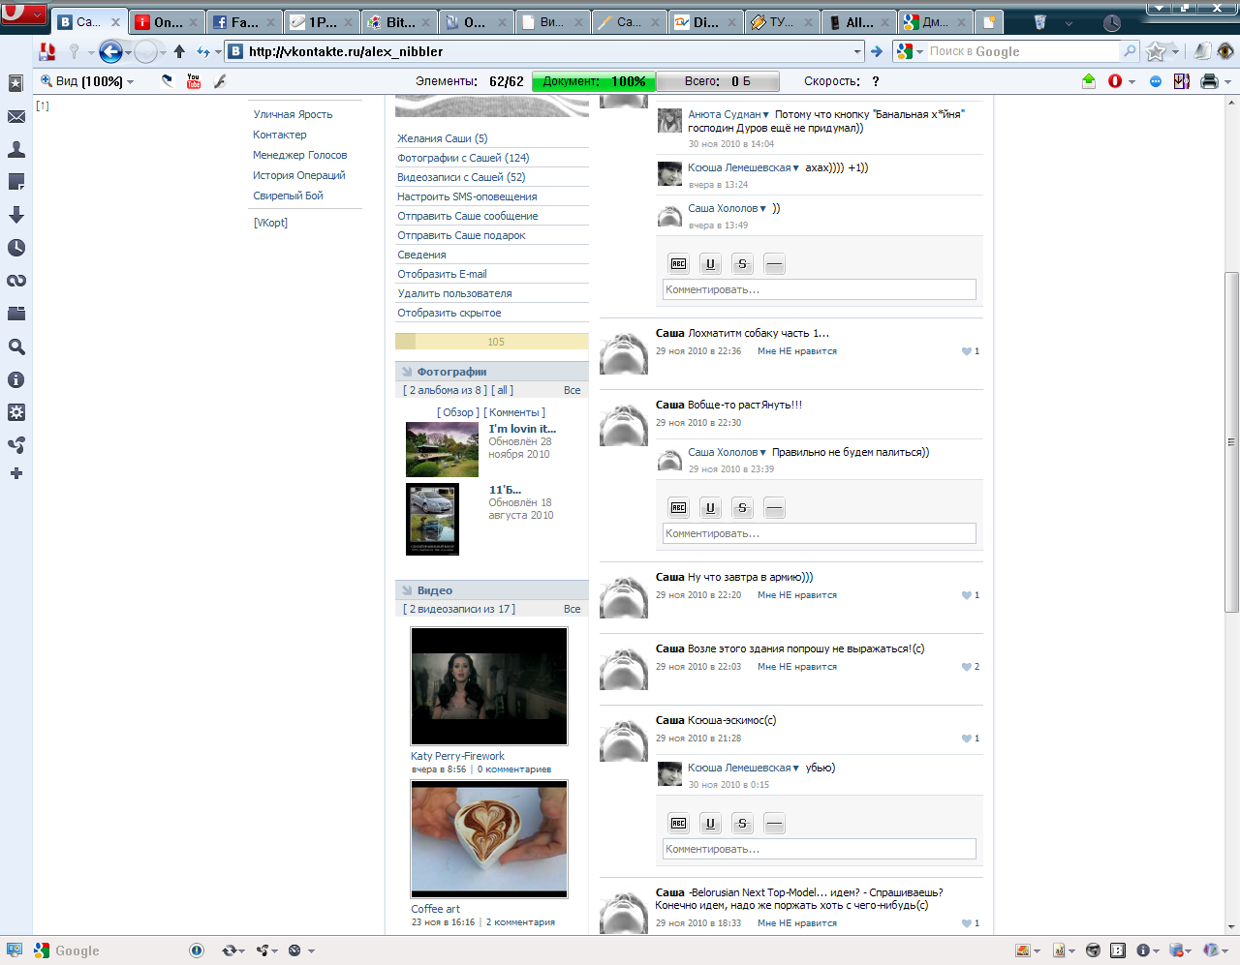Open a new tab button

(989, 22)
